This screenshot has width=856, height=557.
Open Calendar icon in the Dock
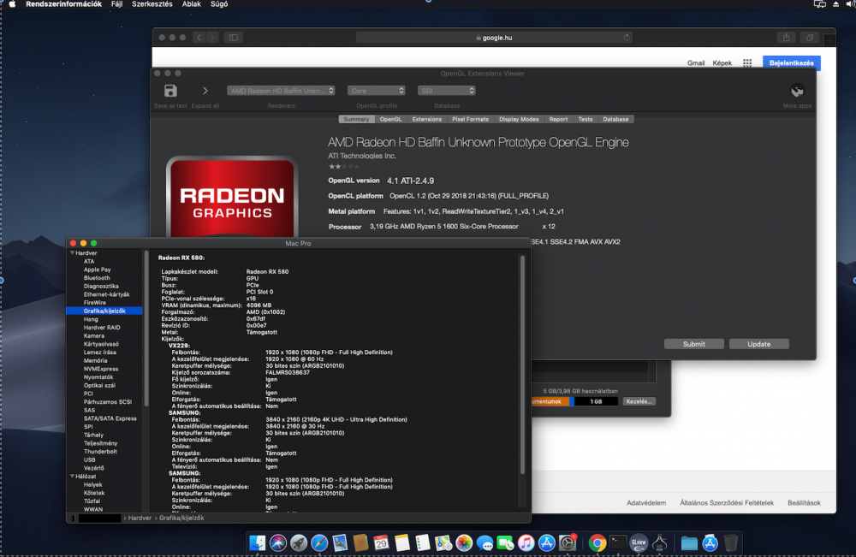tap(381, 542)
